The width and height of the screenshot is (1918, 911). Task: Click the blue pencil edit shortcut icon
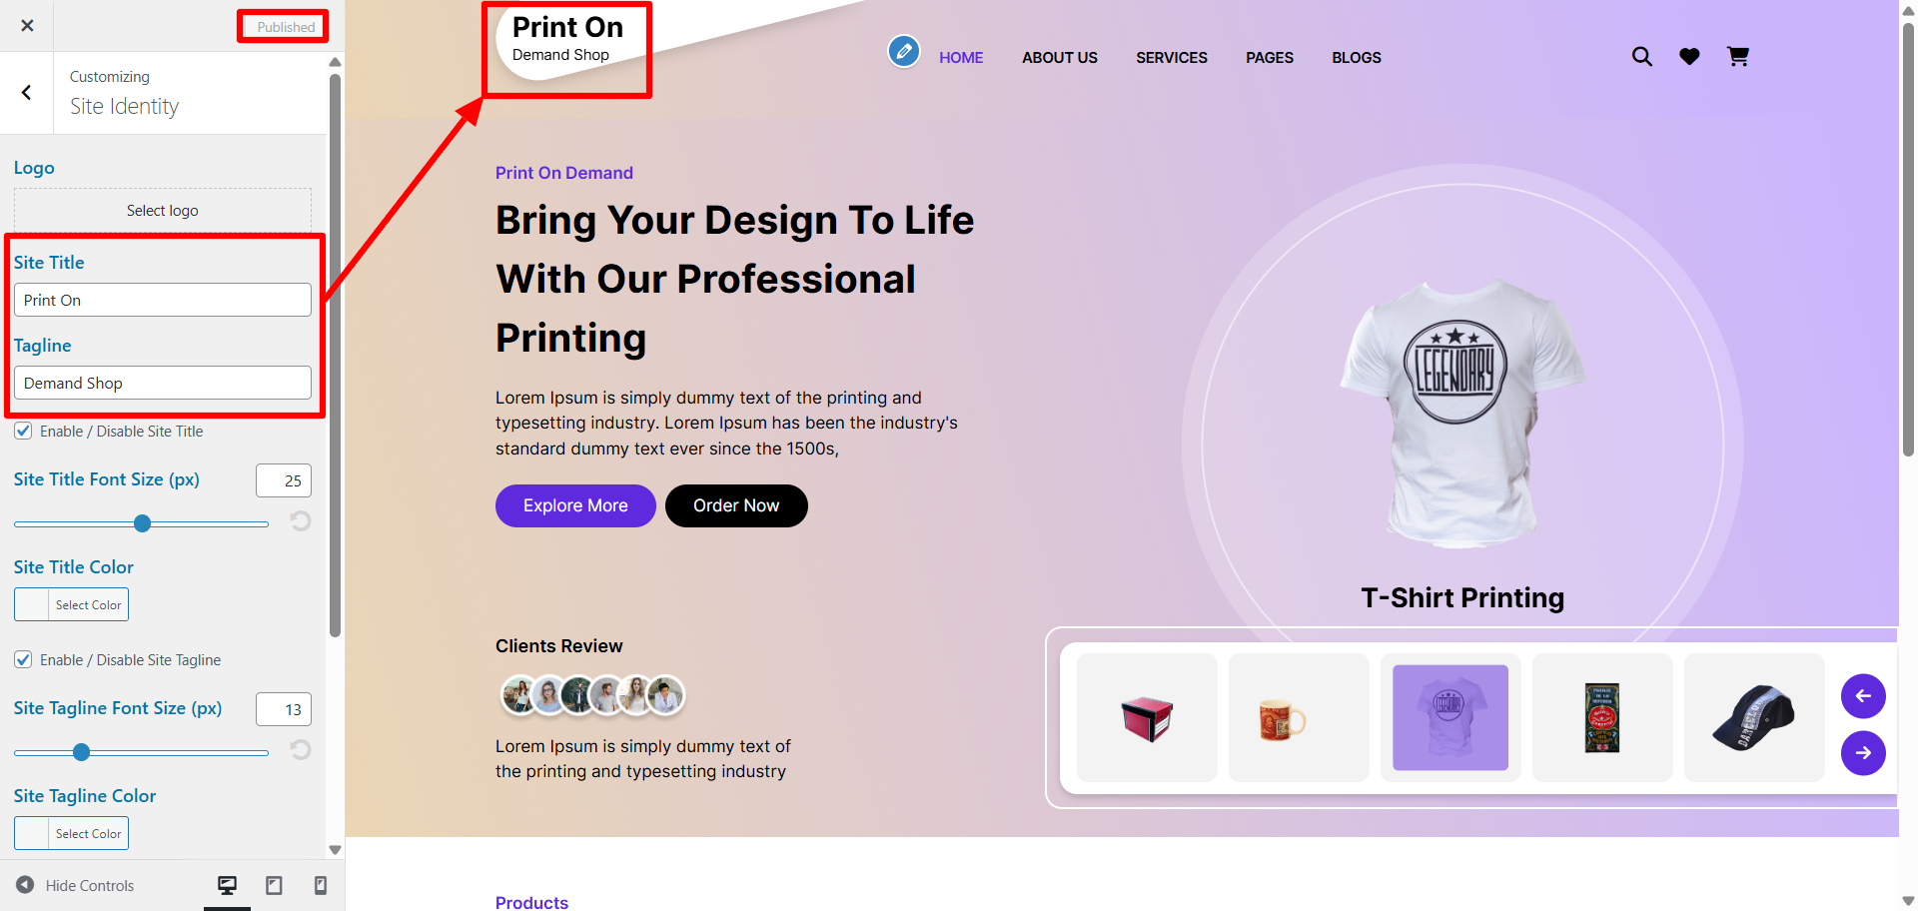click(x=904, y=51)
